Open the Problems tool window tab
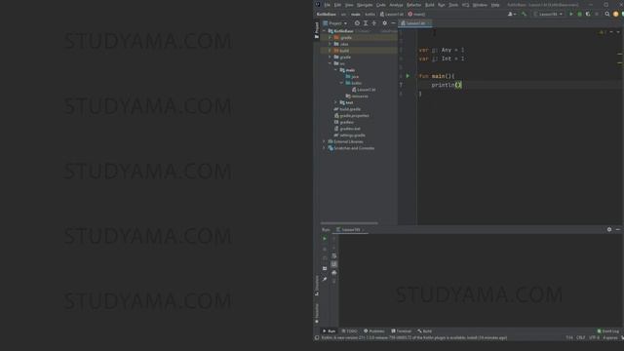The width and height of the screenshot is (624, 351). (374, 331)
